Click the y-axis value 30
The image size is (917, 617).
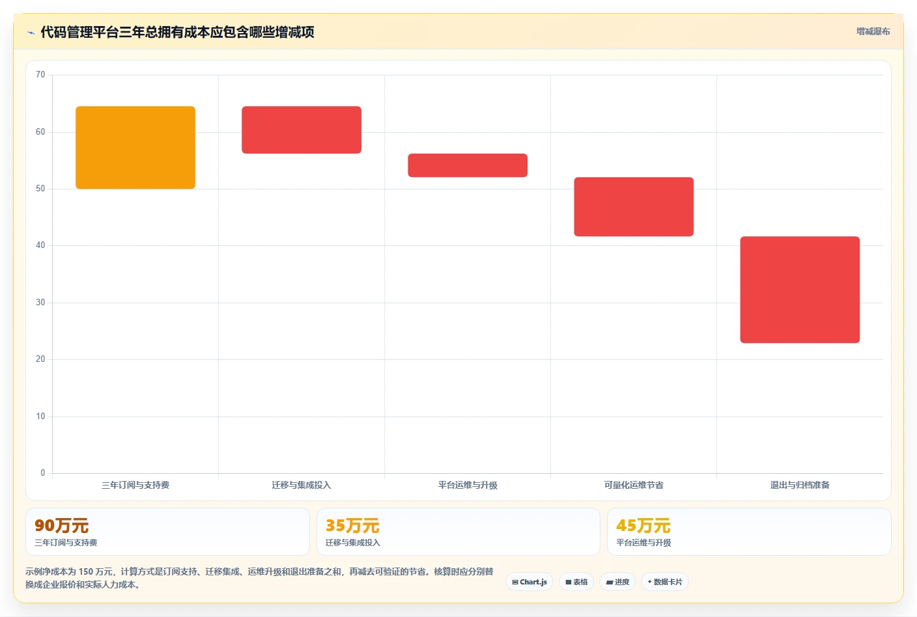(x=40, y=303)
